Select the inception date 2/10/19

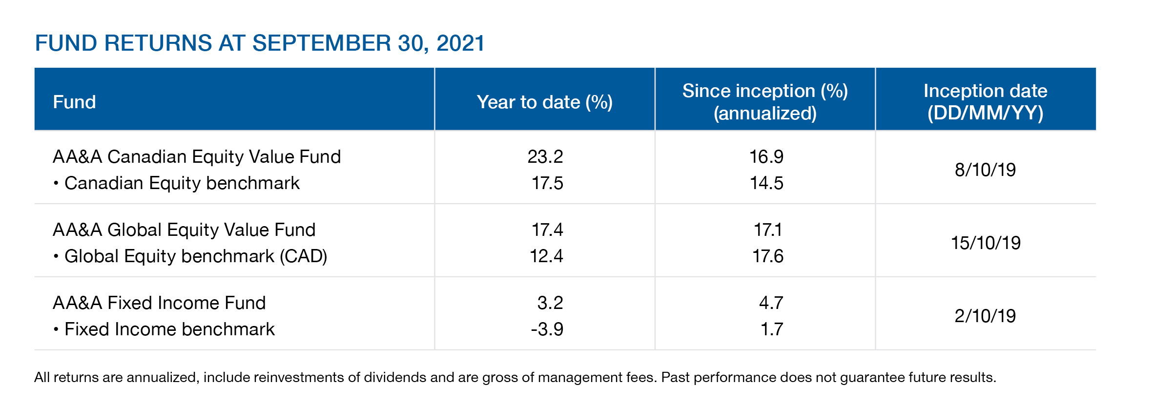point(985,316)
